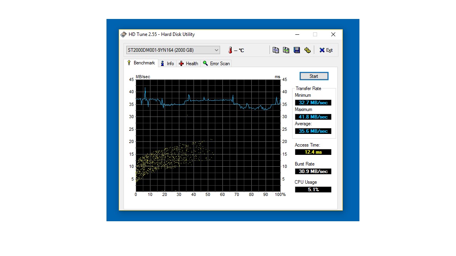Click the minimum value 32.7 MB/sec
The image size is (456, 256).
313,102
